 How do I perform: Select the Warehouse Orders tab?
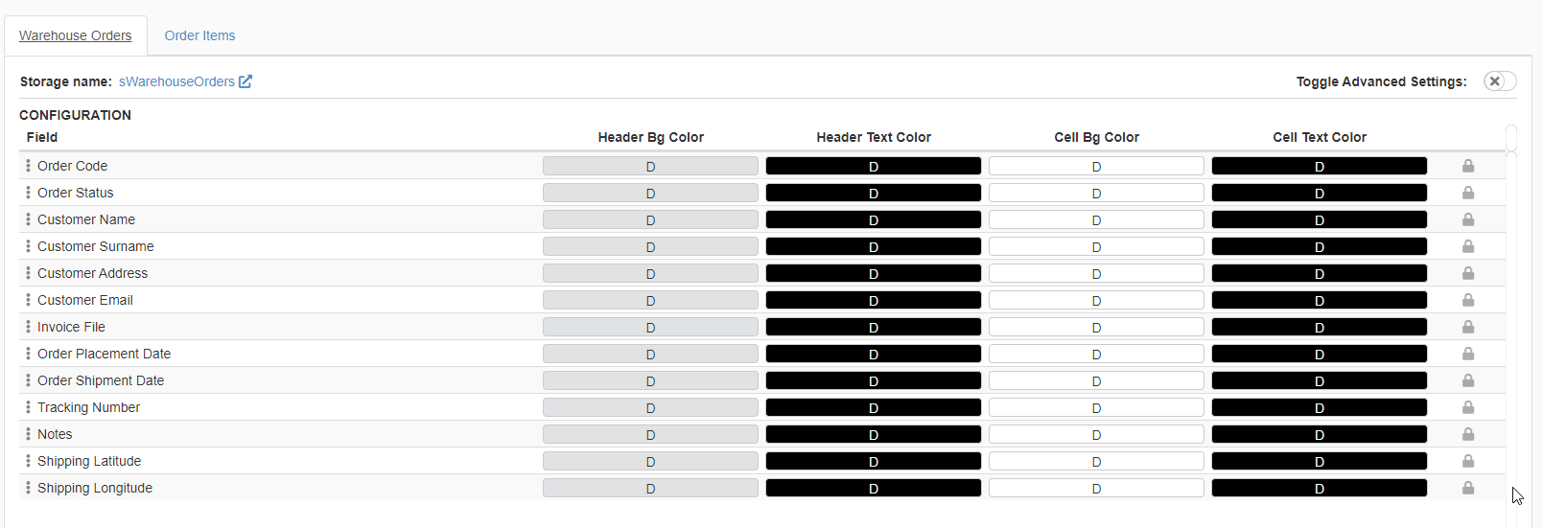tap(76, 35)
